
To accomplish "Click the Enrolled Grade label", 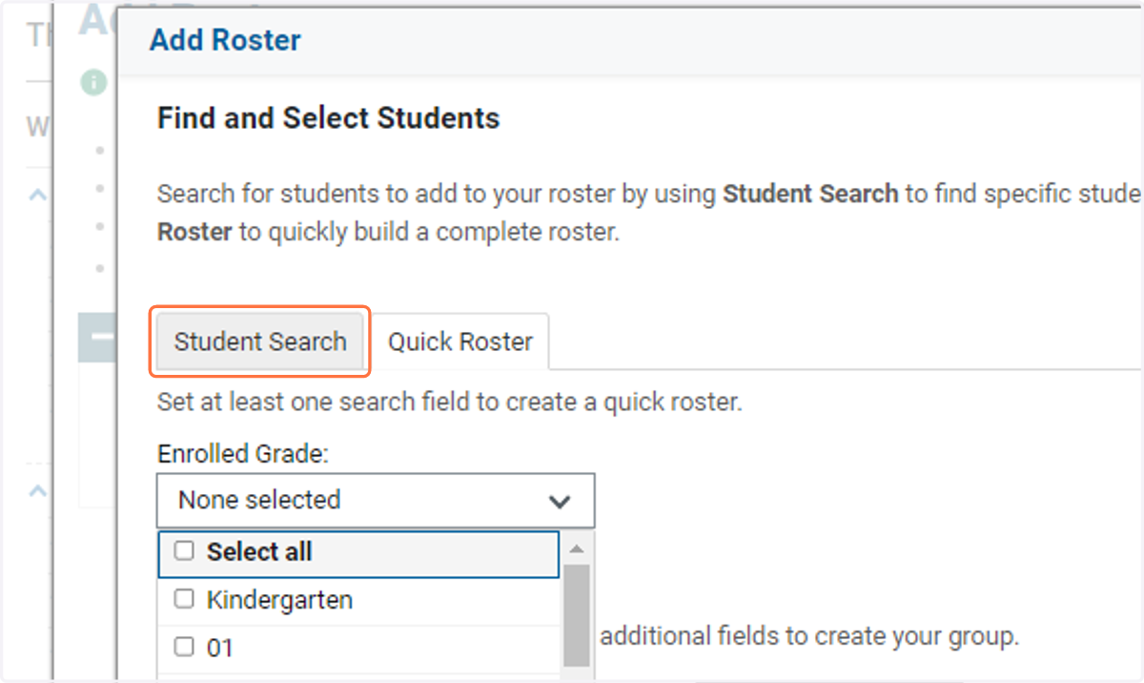I will tap(243, 454).
